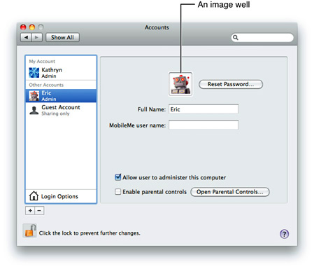Click the back navigation arrow
314x269 pixels.
26,37
